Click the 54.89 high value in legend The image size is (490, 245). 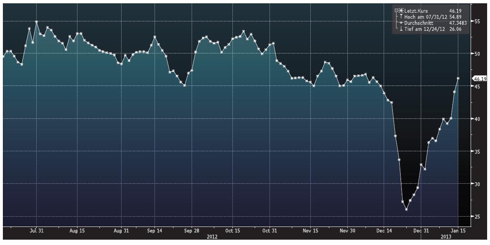[x=455, y=17]
